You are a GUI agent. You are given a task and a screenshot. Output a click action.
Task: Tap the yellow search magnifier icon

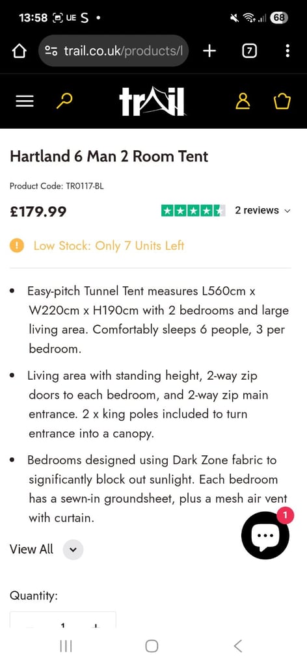[64, 101]
